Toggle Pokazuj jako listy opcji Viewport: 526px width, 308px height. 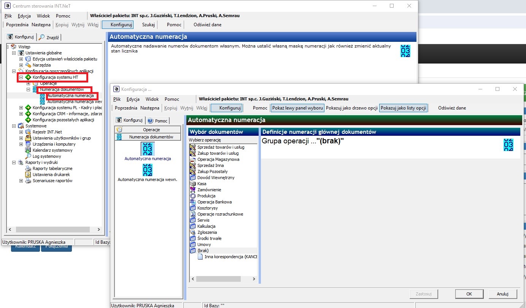[403, 108]
